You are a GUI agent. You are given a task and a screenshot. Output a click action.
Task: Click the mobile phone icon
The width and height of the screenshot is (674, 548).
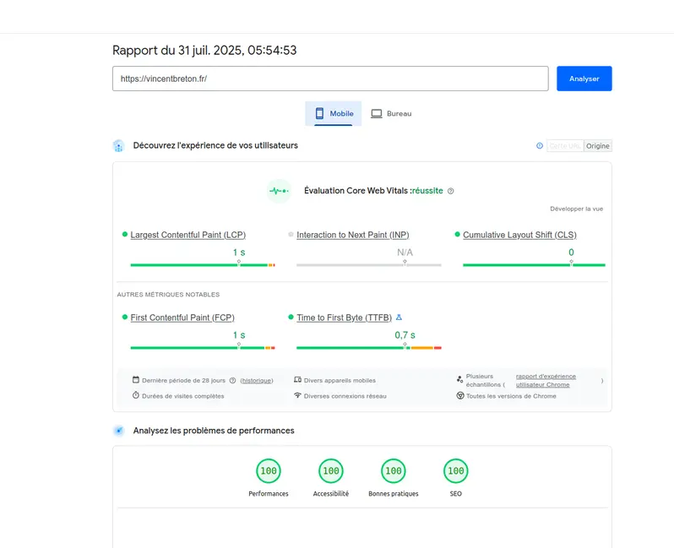coord(319,113)
